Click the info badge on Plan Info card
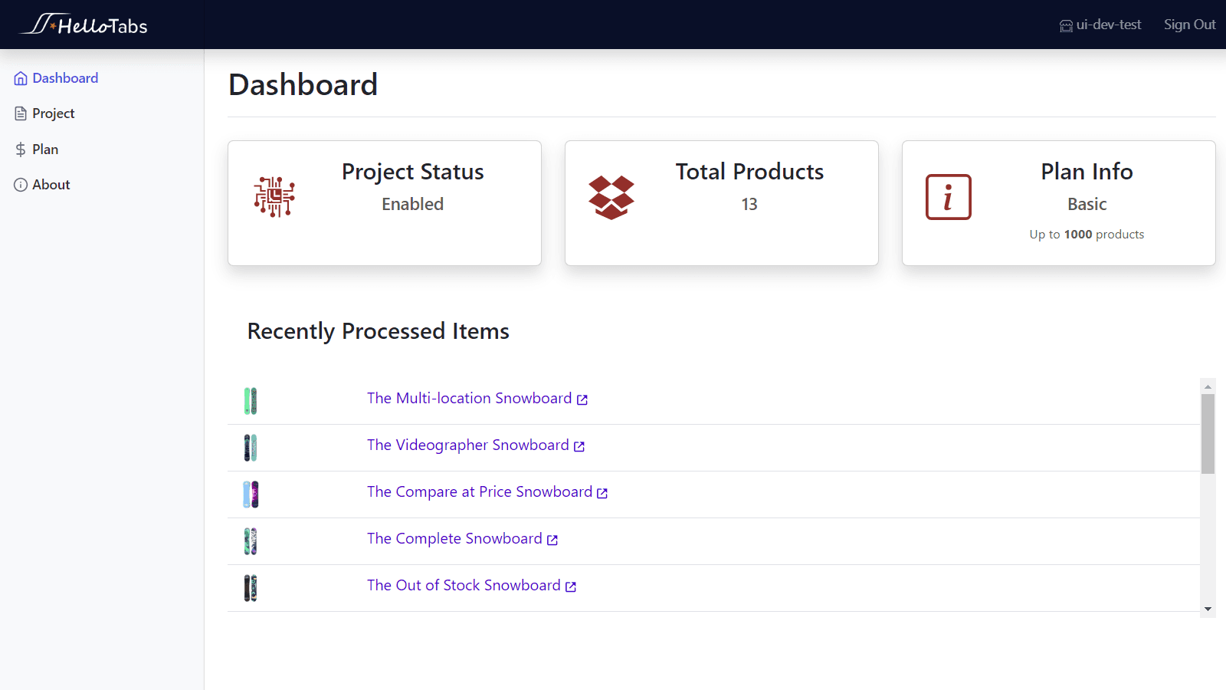 click(x=948, y=197)
